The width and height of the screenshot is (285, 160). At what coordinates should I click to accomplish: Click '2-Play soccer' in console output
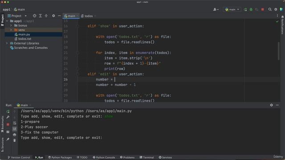pos(34,127)
